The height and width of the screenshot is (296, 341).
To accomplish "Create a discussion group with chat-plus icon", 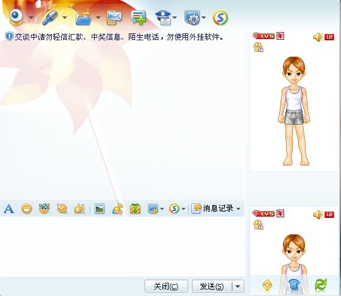I will click(138, 18).
